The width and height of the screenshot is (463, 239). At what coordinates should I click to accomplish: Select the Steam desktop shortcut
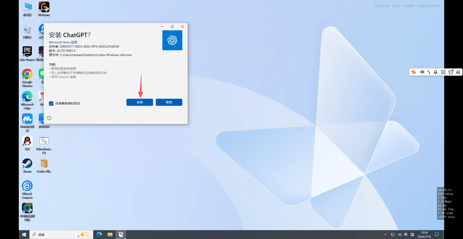click(x=27, y=166)
